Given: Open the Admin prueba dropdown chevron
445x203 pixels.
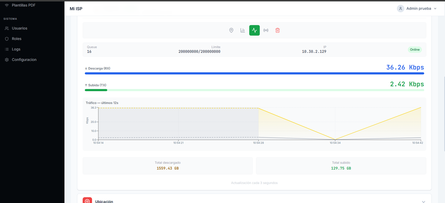Looking at the screenshot, I should (x=435, y=9).
